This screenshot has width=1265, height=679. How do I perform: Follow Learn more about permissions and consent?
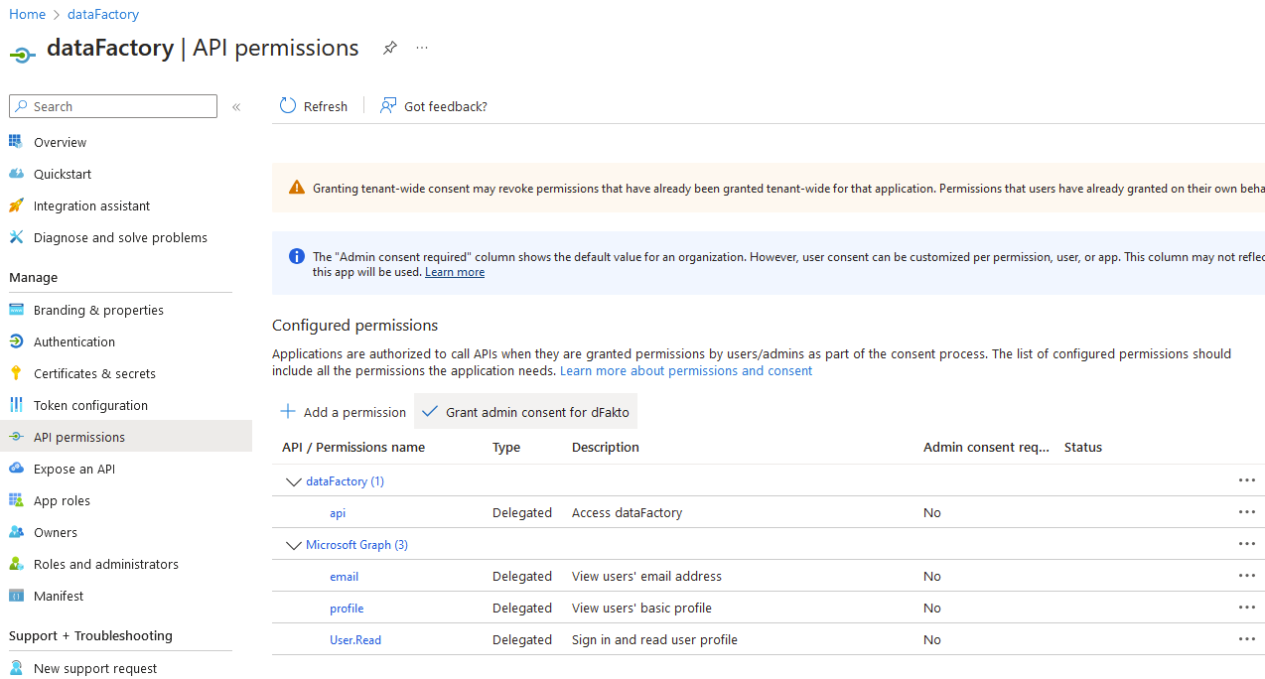coord(685,370)
